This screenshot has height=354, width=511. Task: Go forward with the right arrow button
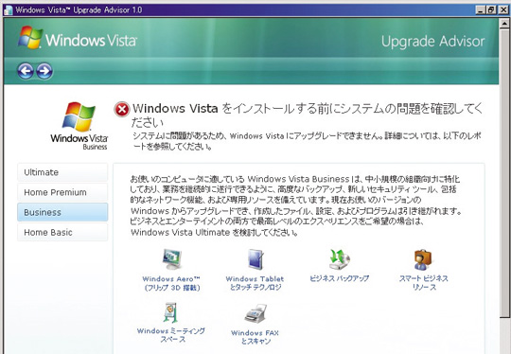tap(44, 71)
